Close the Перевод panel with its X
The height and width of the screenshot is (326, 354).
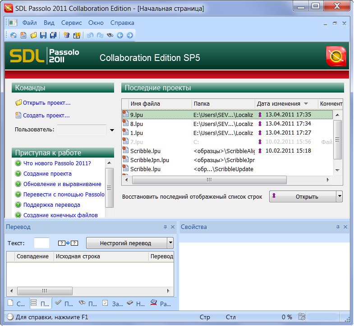point(173,227)
